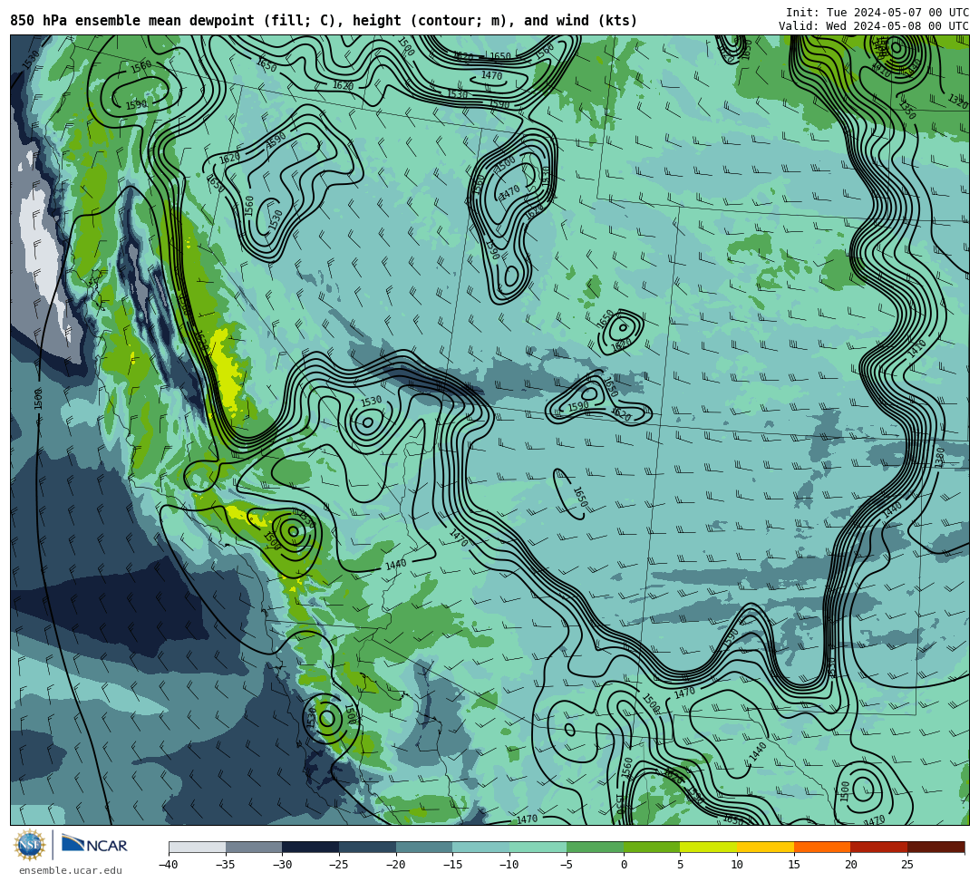Screen dimensions: 979x882
Task: Click the dark blue swatch between -25 and -20
Action: [368, 847]
